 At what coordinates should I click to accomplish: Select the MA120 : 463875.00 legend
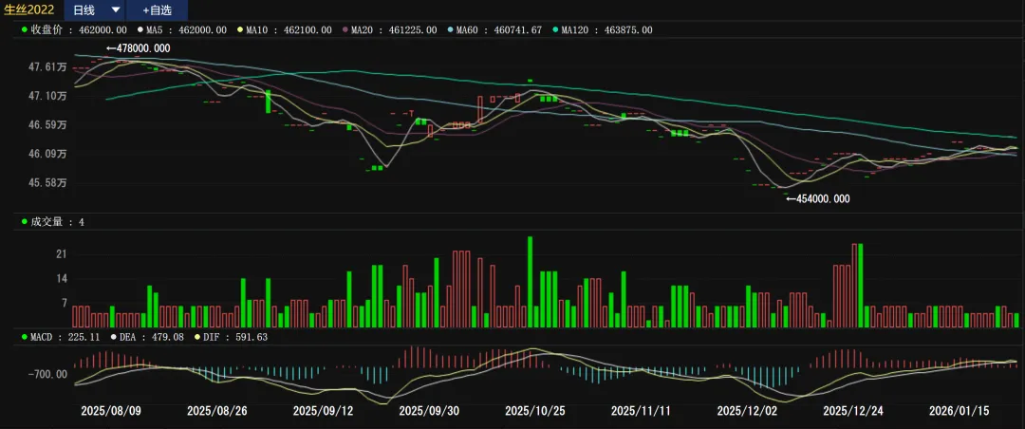603,30
